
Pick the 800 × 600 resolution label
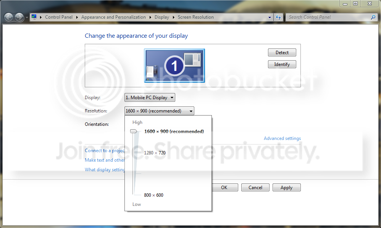click(x=153, y=195)
